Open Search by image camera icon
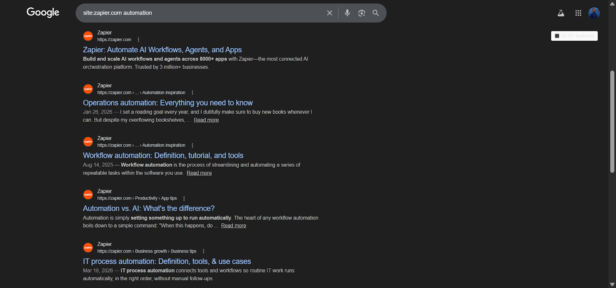This screenshot has width=616, height=288. coord(362,13)
